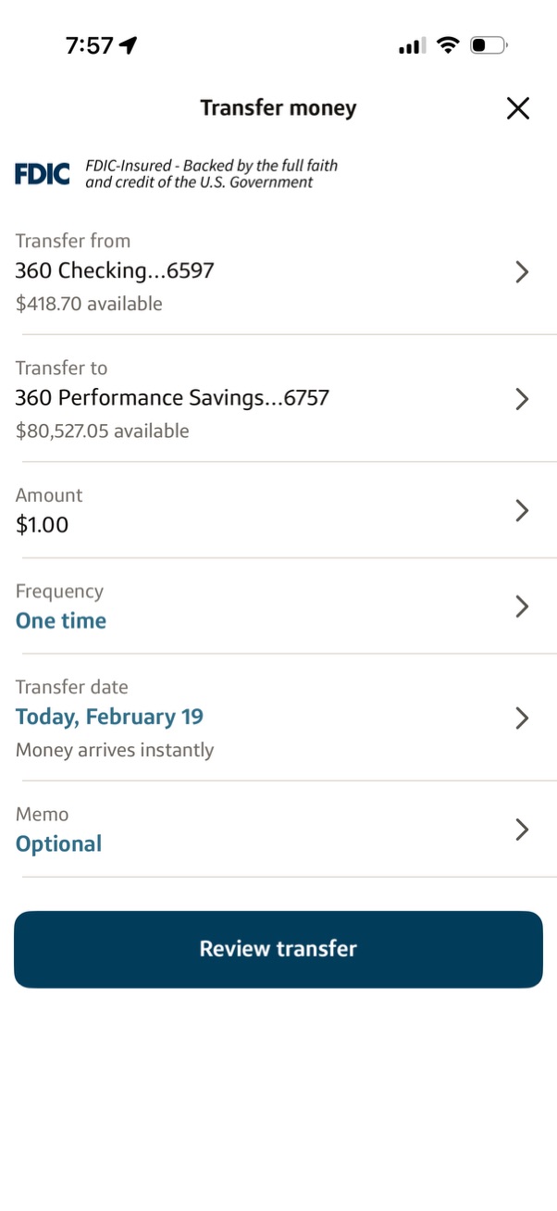Open the Transfer date selector
557x1211 pixels.
522,718
